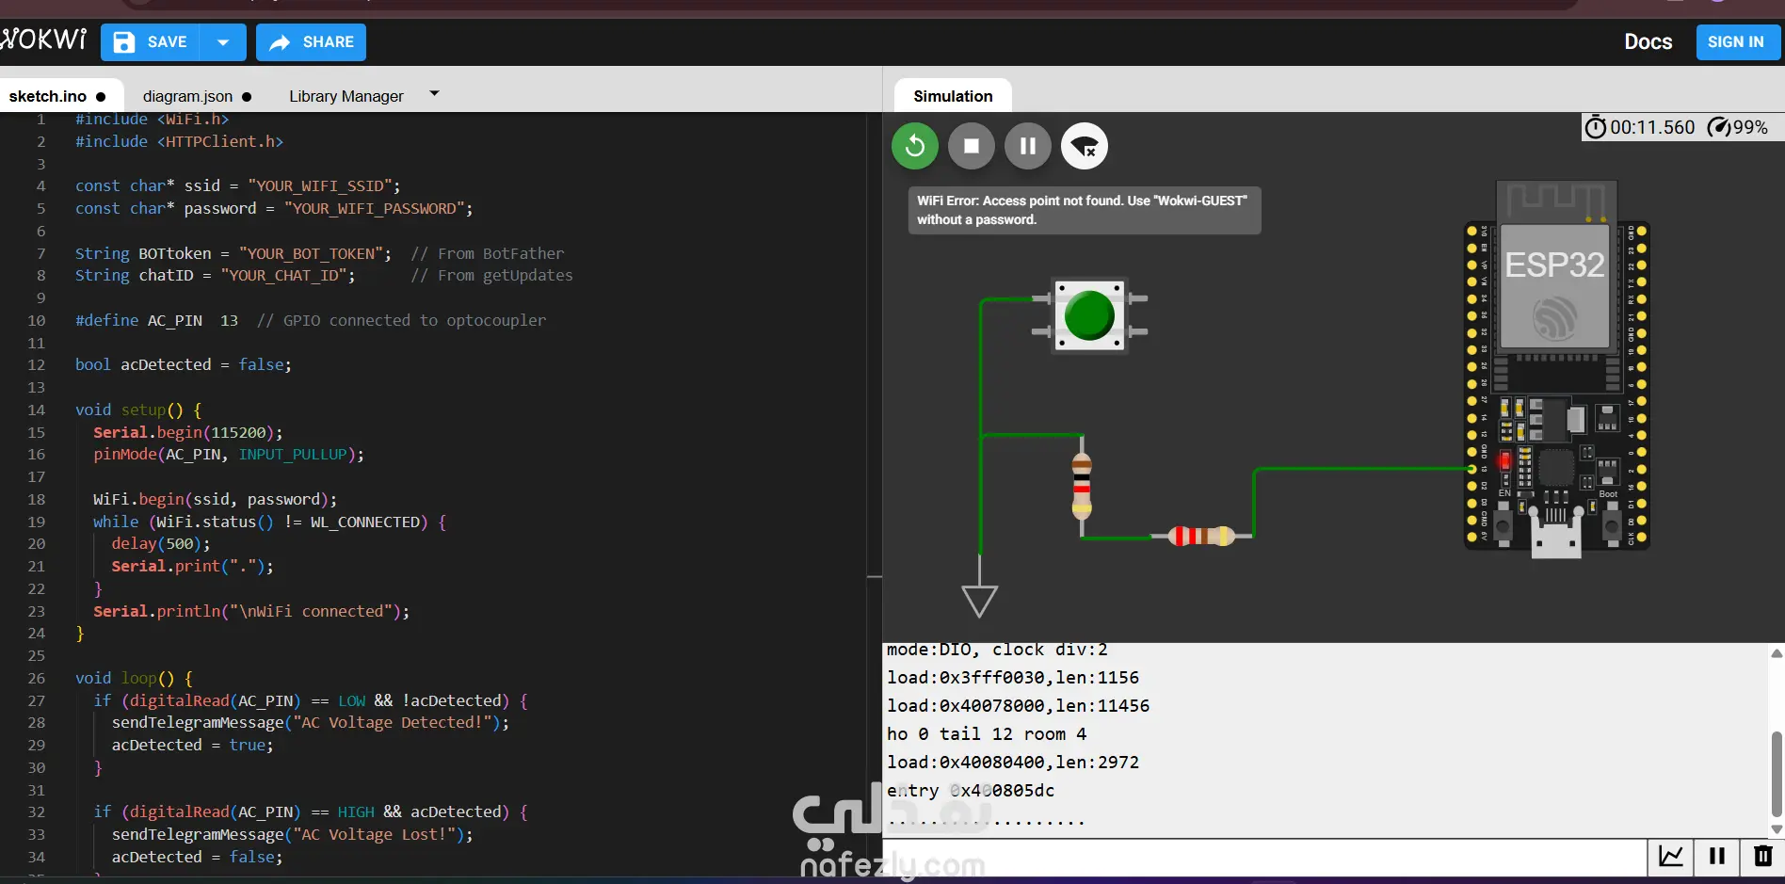Click the "// From getUpdates" comment
Screen dimensions: 1785x884
491,276
